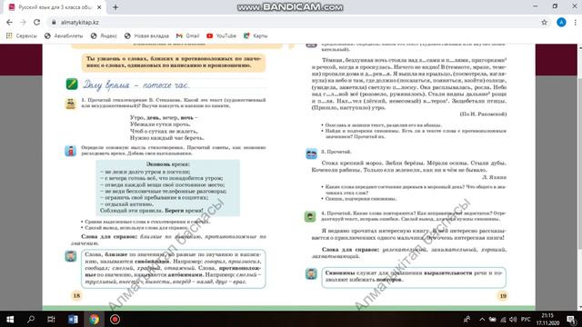This screenshot has height=327, width=582.
Task: Switch to Chrome on the taskbar
Action: click(x=94, y=319)
